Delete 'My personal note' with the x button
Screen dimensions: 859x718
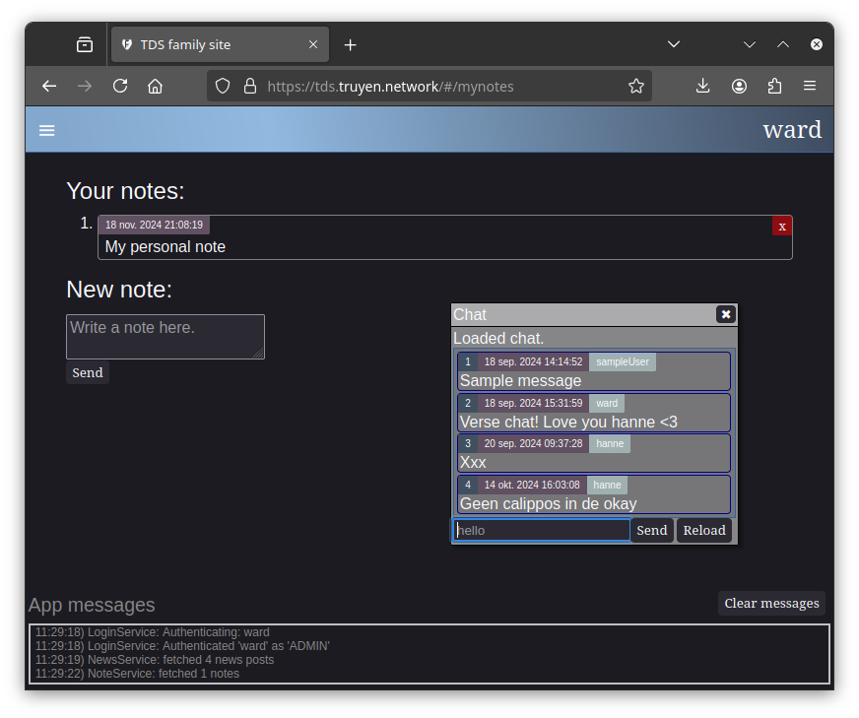point(781,226)
